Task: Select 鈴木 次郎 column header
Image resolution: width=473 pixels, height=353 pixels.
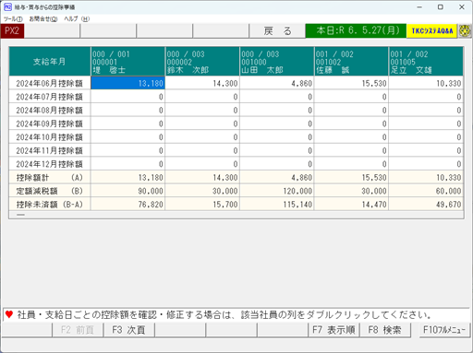Action: click(202, 62)
